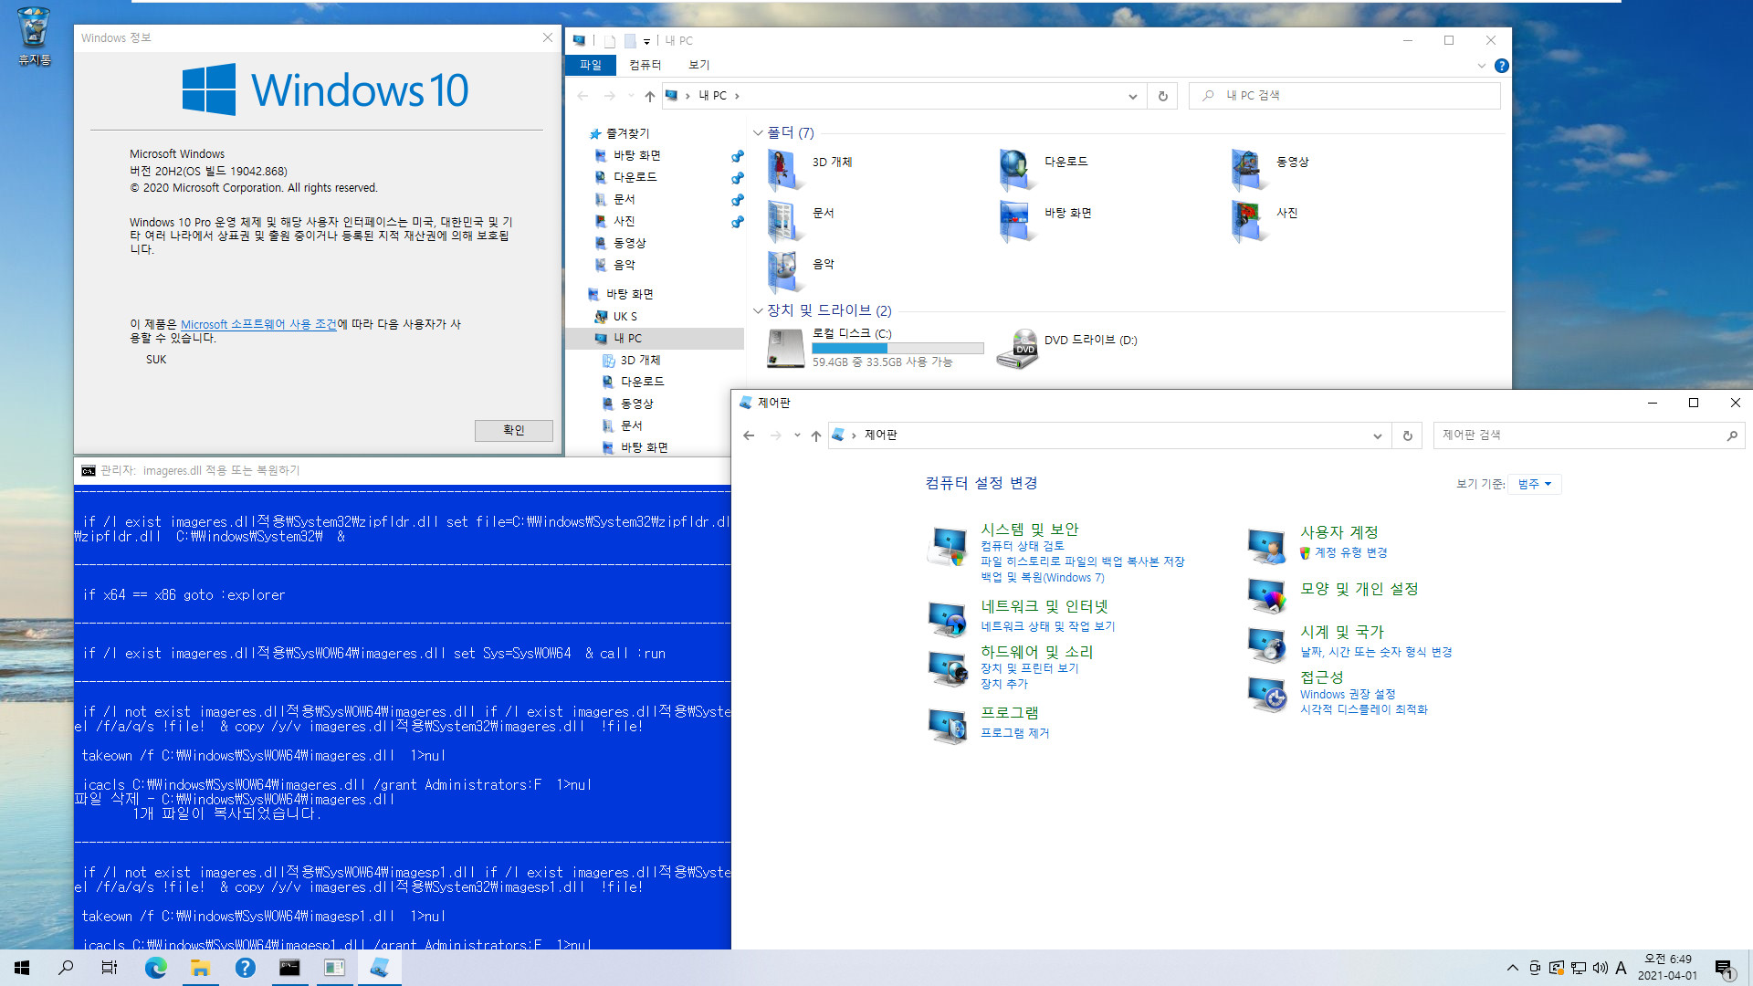Open the 보기 기준 범주 dropdown
This screenshot has height=986, width=1753.
pos(1535,484)
